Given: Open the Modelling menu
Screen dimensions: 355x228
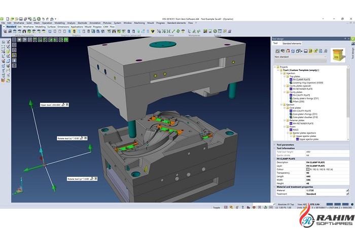Looking at the screenshot, I should point(60,23).
